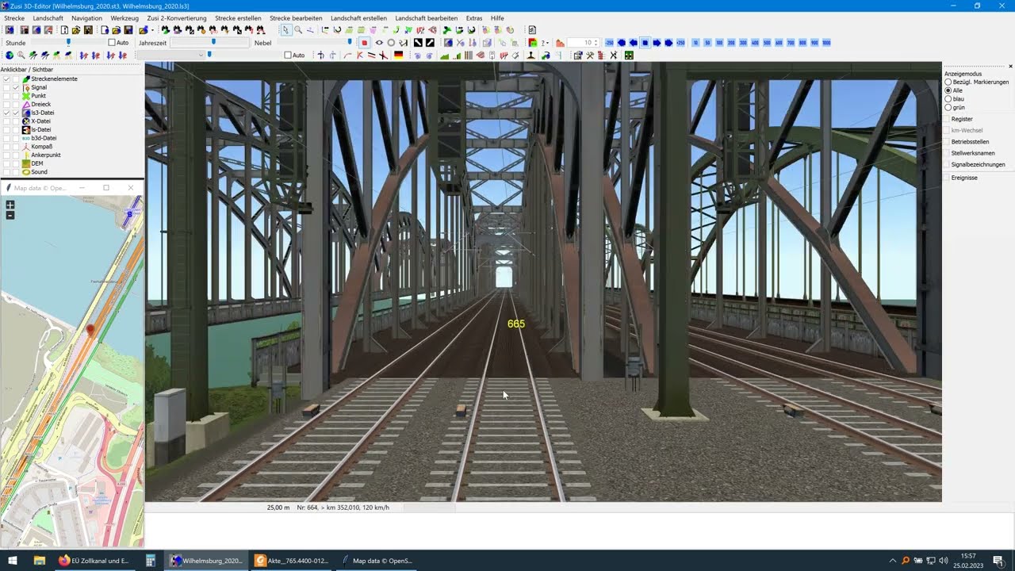This screenshot has height=571, width=1015.
Task: Set step size to 100 metres
Action: point(719,43)
